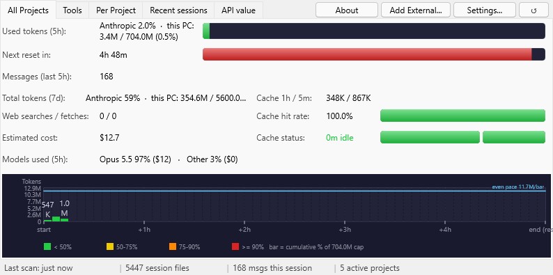Click the 'Other 3% ($0)' text
The height and width of the screenshot is (275, 553).
click(212, 159)
